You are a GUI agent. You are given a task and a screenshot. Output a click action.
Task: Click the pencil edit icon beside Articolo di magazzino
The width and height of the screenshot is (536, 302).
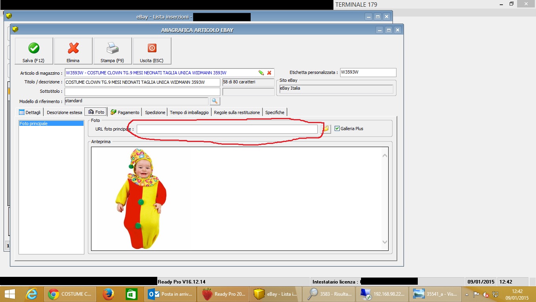261,73
